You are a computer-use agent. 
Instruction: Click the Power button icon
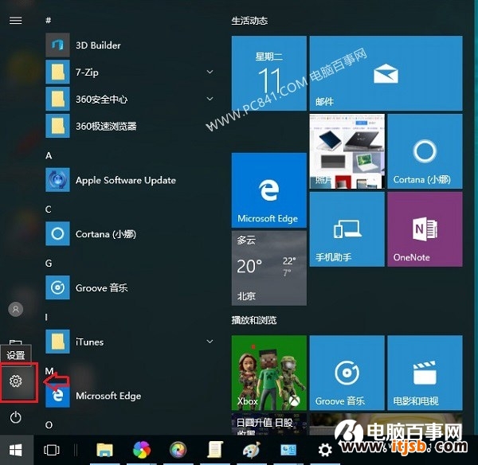point(15,416)
